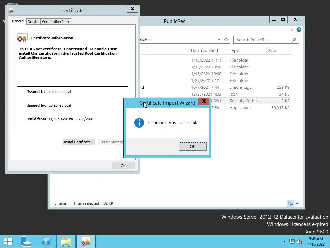Screen dimensions: 330x248
Task: Click the 11/27/2030 expiry date
Action: point(84,119)
